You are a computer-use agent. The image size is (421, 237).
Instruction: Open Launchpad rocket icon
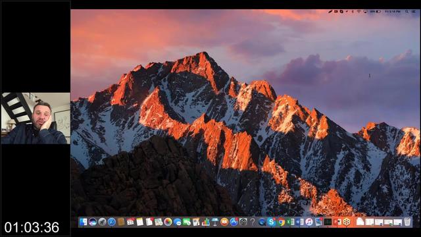coord(102,222)
